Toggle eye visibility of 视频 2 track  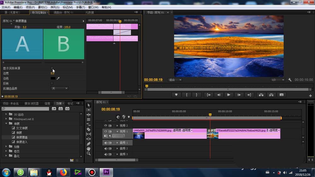[x=106, y=126]
